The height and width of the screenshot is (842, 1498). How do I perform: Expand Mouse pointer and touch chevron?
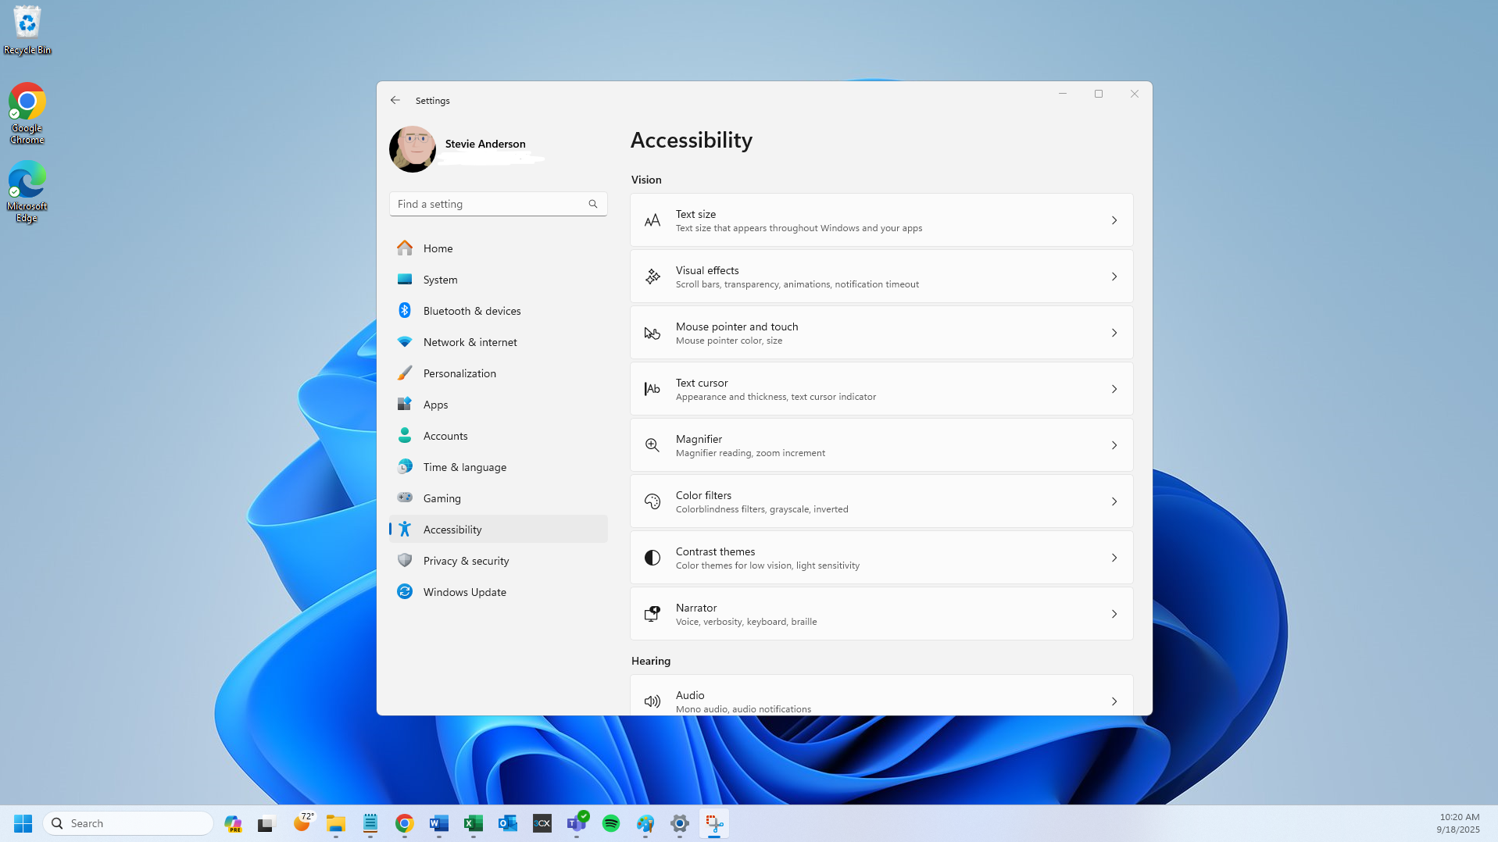pos(1114,333)
